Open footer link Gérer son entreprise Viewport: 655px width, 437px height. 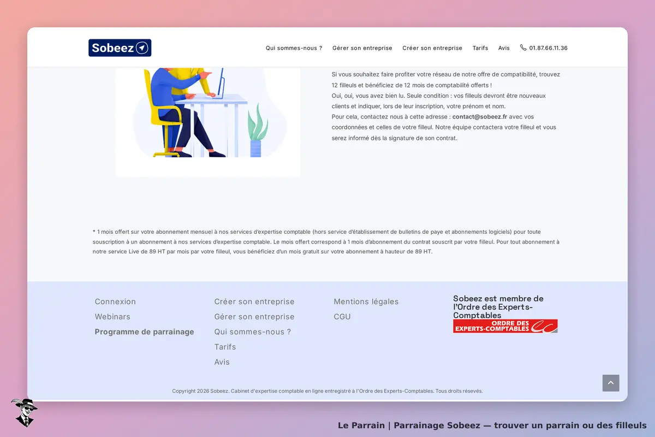pyautogui.click(x=254, y=317)
